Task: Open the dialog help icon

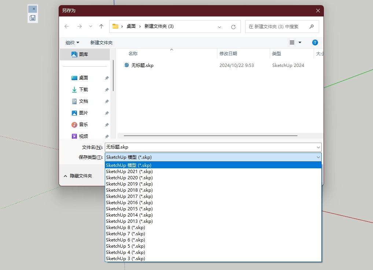Action: click(315, 42)
